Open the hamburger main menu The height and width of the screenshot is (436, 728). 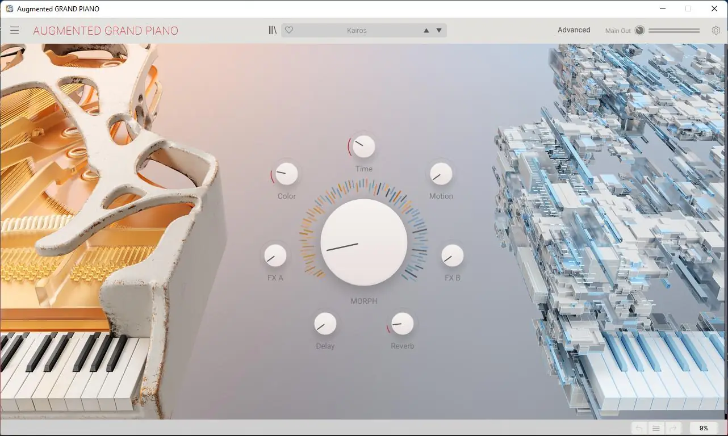coord(14,30)
